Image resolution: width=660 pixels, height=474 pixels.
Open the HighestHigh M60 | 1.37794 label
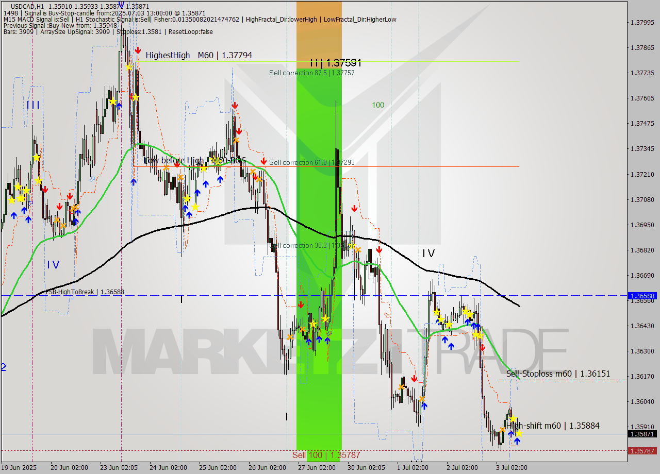[199, 55]
